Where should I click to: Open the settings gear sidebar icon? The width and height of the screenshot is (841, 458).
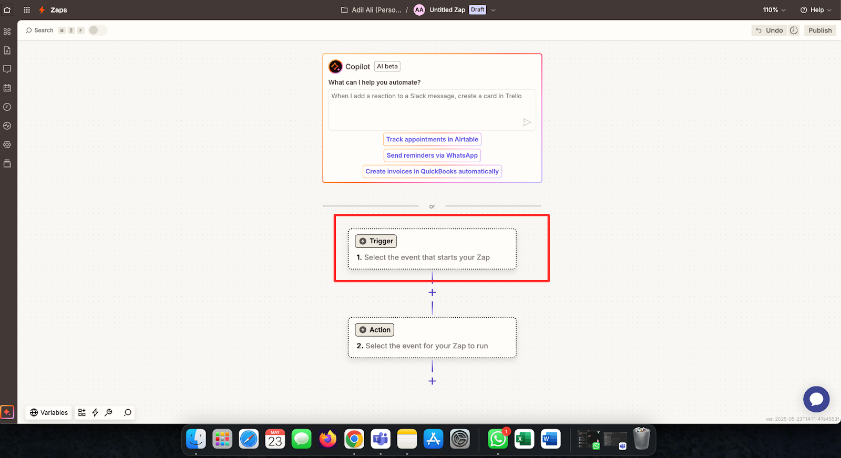(7, 144)
